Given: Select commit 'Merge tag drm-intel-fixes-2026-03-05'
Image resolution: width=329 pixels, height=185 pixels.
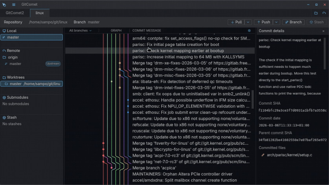Looking at the screenshot, I should (160, 88).
